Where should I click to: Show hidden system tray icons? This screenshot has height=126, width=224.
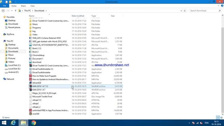click(189, 123)
